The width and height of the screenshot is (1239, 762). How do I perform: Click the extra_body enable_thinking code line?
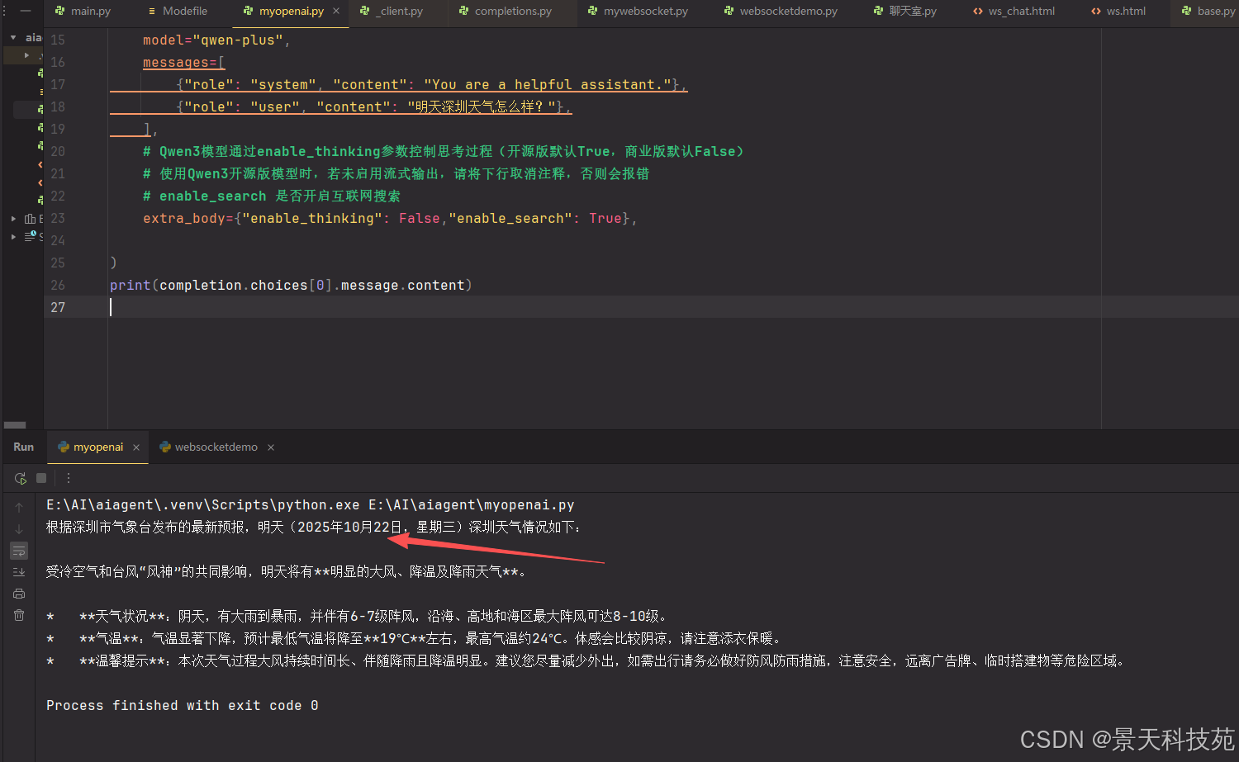click(390, 218)
